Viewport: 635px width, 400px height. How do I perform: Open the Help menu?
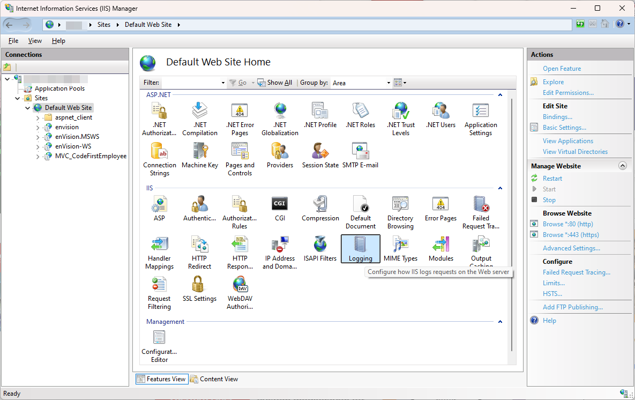tap(58, 41)
